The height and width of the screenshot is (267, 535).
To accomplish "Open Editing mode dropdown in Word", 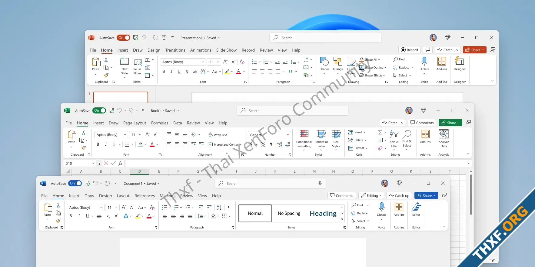I will coord(371,195).
